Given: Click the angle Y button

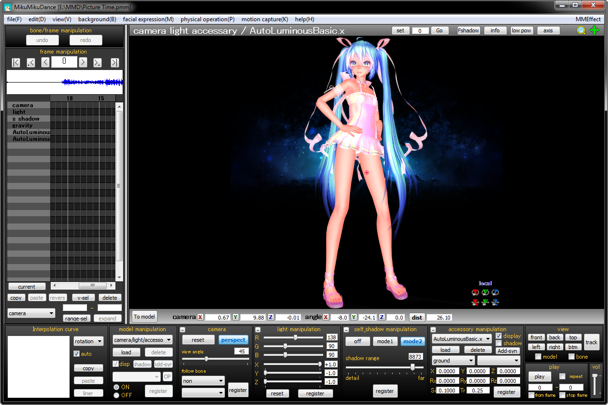Looking at the screenshot, I should 354,317.
